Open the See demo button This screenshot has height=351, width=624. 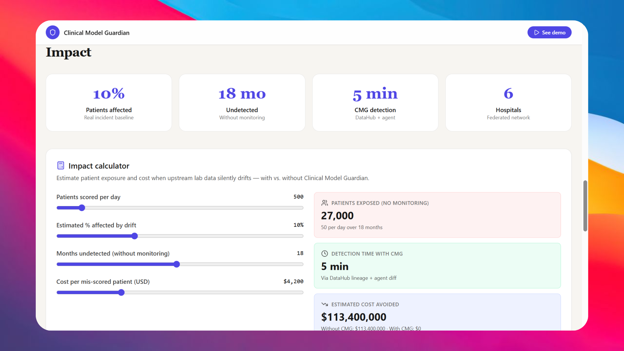click(x=549, y=32)
